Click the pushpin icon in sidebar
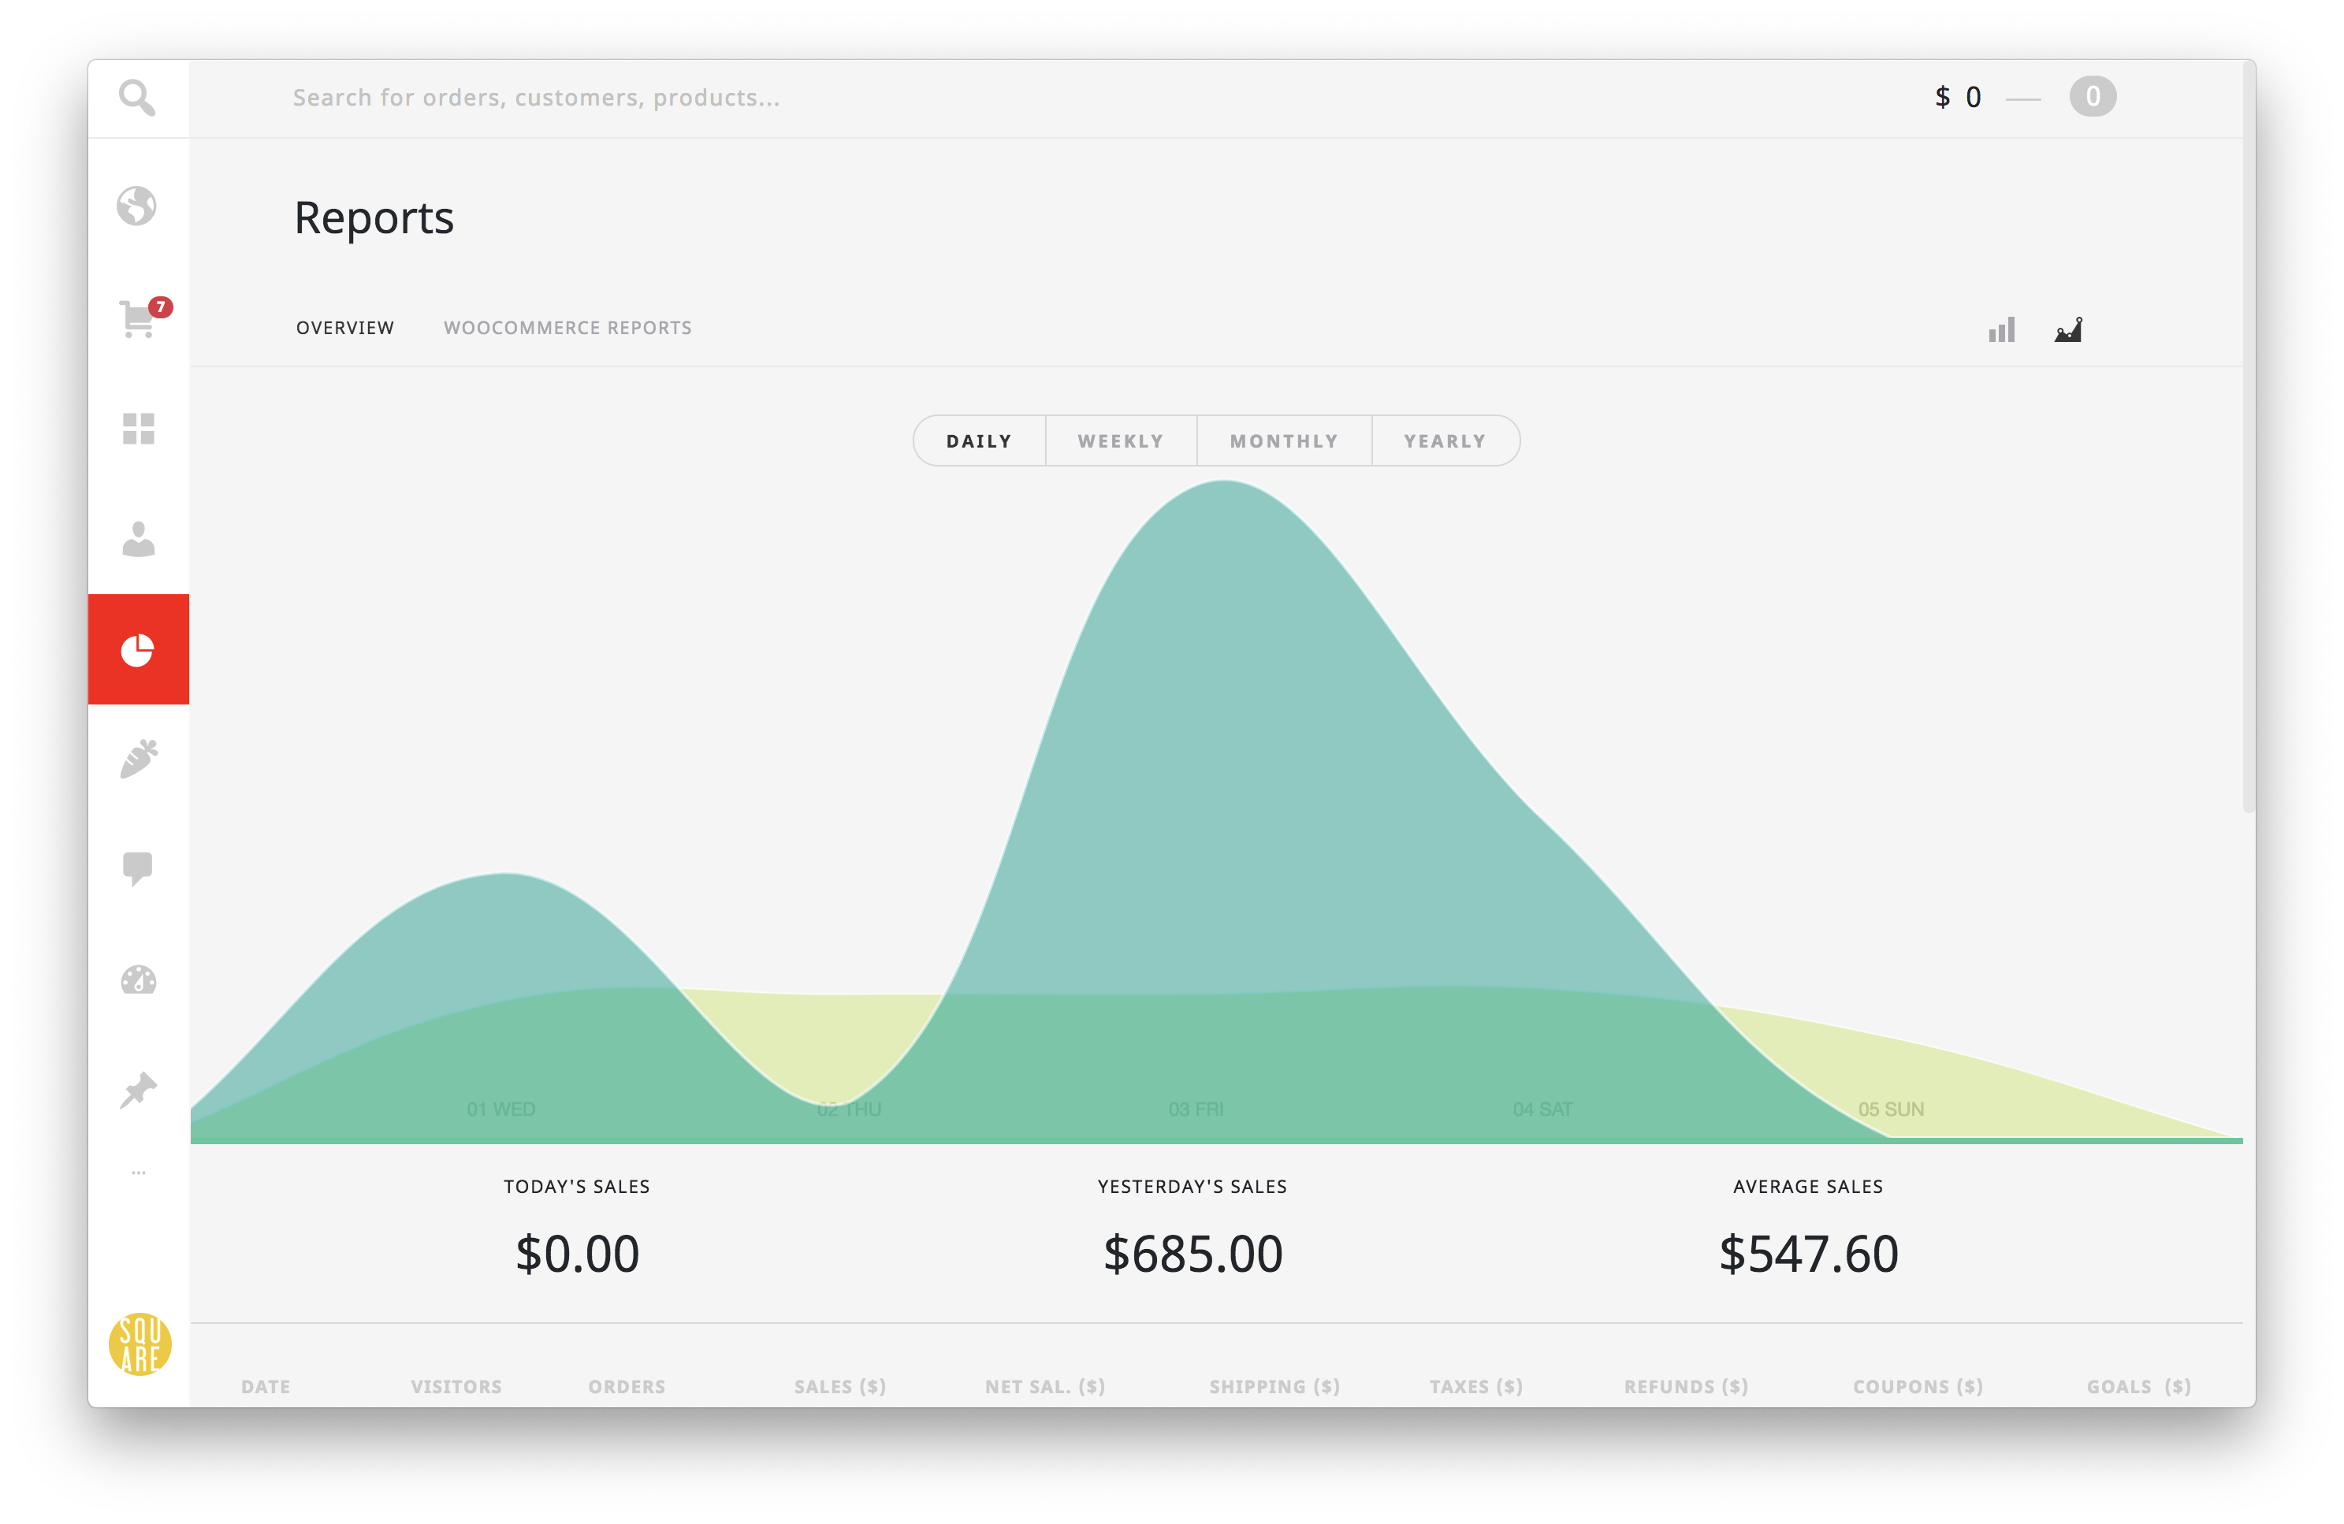2344x1524 pixels. tap(139, 1090)
